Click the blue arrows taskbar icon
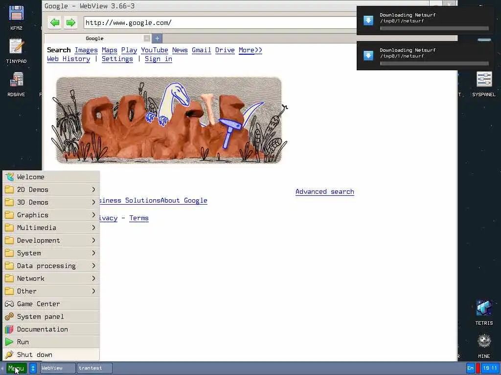 pyautogui.click(x=33, y=368)
